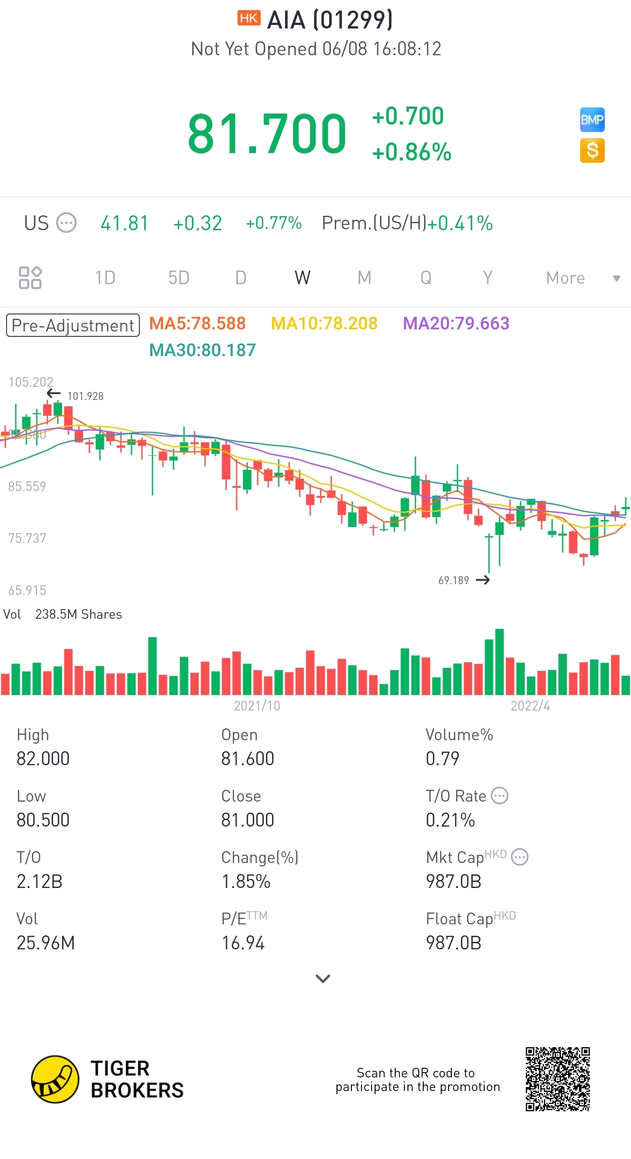Tap the MA20:79.663 indicator label
Screen dimensions: 631x1159
click(x=456, y=323)
